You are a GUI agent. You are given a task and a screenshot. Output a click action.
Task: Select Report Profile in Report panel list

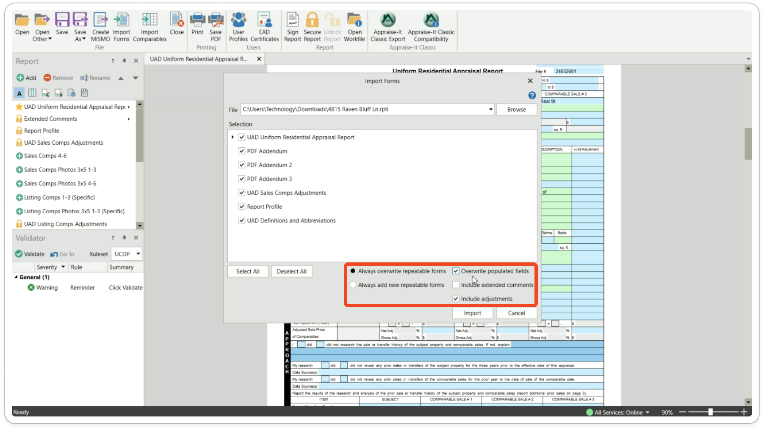pos(42,131)
